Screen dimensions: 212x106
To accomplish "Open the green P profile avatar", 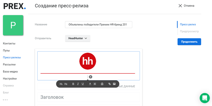I will pos(13,25).
